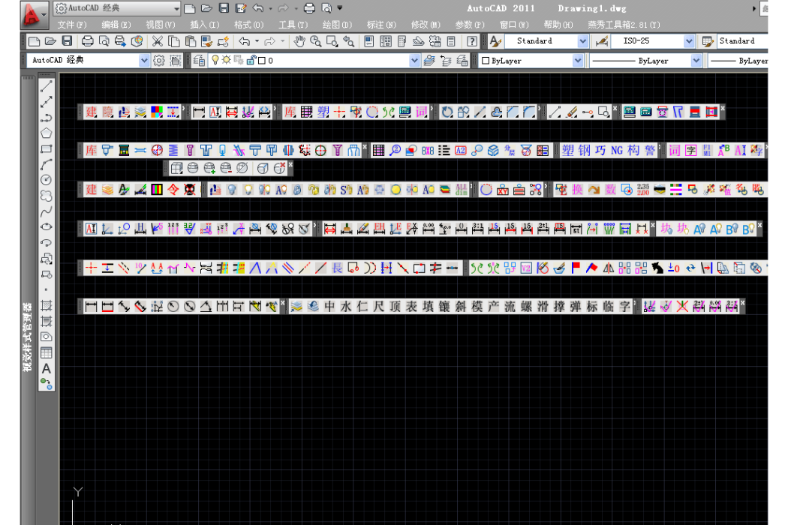Open the Dimension Style manager icon

(x=602, y=41)
